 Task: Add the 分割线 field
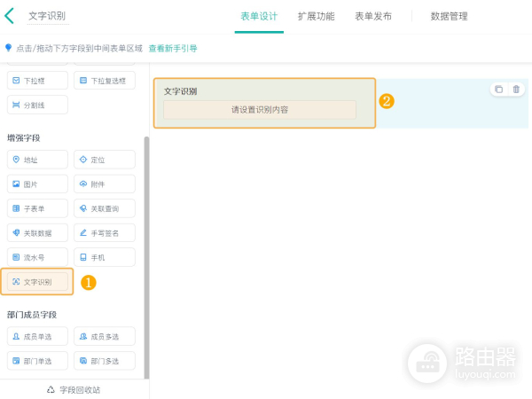click(37, 105)
